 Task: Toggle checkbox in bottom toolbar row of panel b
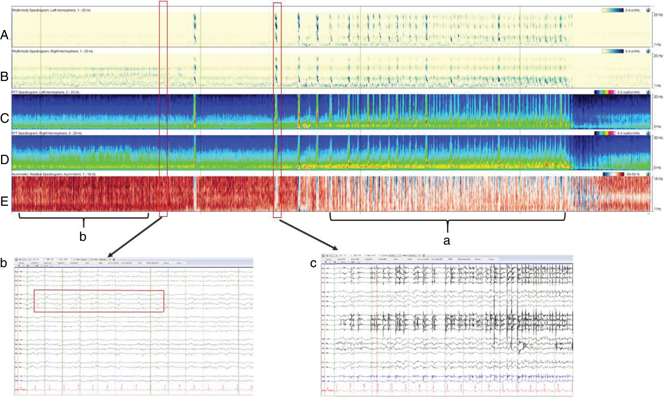(x=51, y=266)
